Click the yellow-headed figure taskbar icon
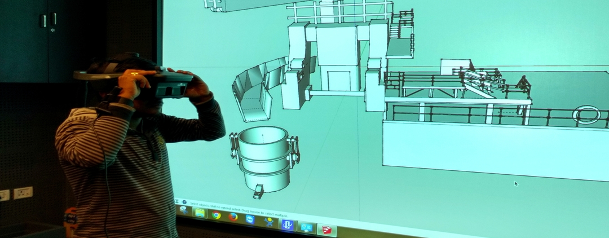 [x=268, y=222]
